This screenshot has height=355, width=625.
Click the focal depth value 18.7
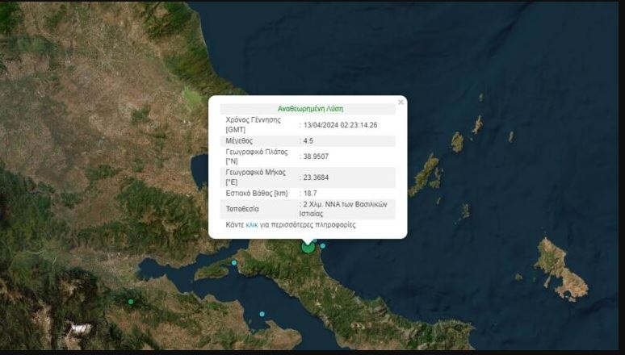[312, 194]
